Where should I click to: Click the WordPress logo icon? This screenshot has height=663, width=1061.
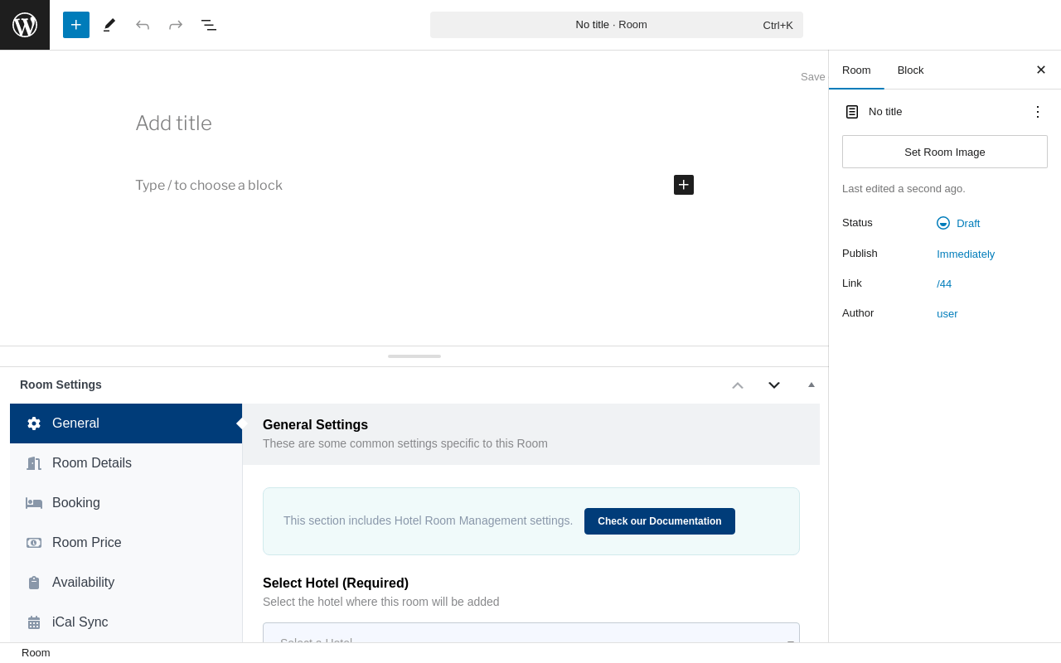click(25, 25)
